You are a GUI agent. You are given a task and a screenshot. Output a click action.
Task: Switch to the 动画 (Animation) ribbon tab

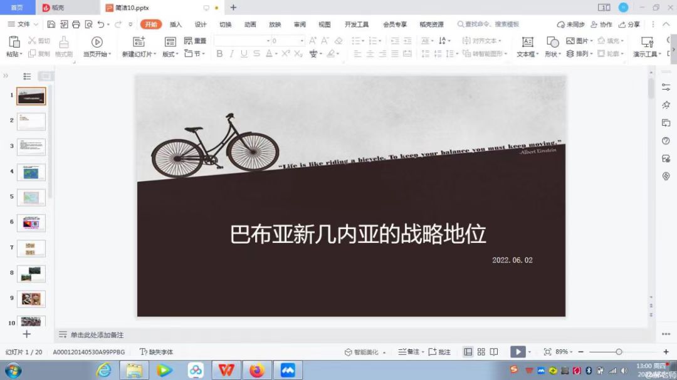coord(249,24)
